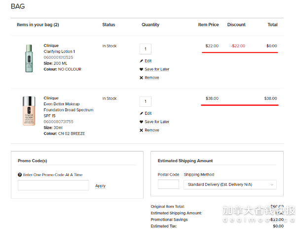This screenshot has height=229, width=296.
Task: Click the pencil icon beside Edit for Even Better Makeup
Action: (x=141, y=113)
